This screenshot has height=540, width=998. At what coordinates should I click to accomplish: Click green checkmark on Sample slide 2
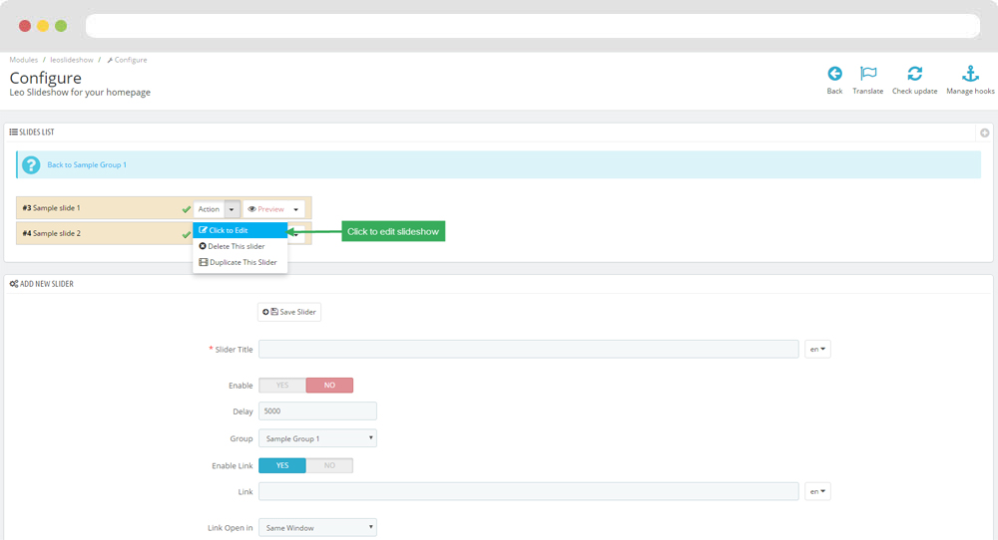(x=186, y=234)
